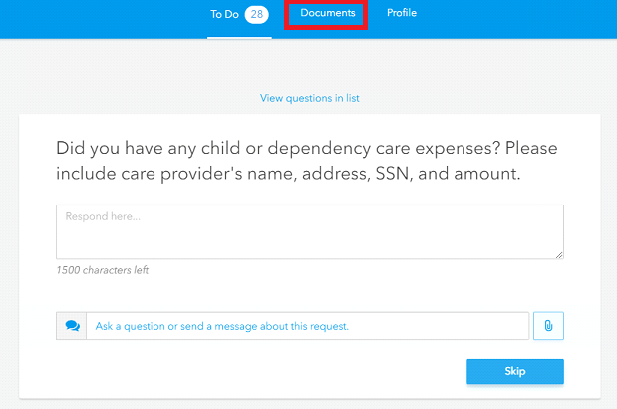Viewport: 617px width, 409px height.
Task: Open the Profile tab
Action: point(402,13)
